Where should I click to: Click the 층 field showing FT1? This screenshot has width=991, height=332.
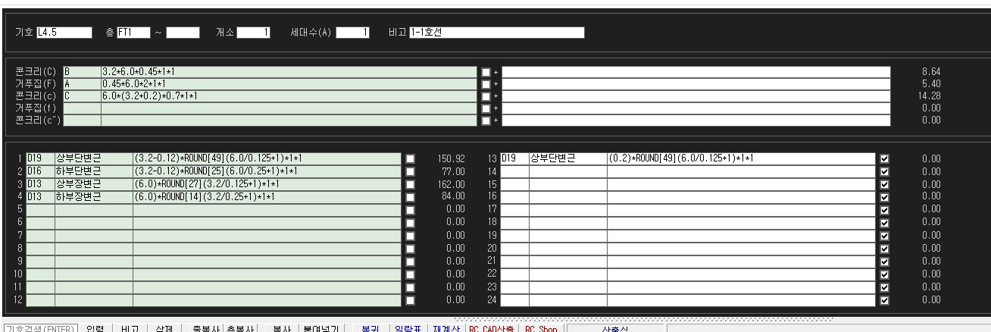(x=134, y=33)
